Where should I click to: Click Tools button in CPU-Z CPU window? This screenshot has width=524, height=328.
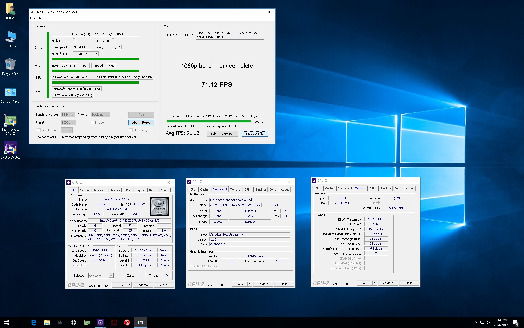click(x=119, y=285)
